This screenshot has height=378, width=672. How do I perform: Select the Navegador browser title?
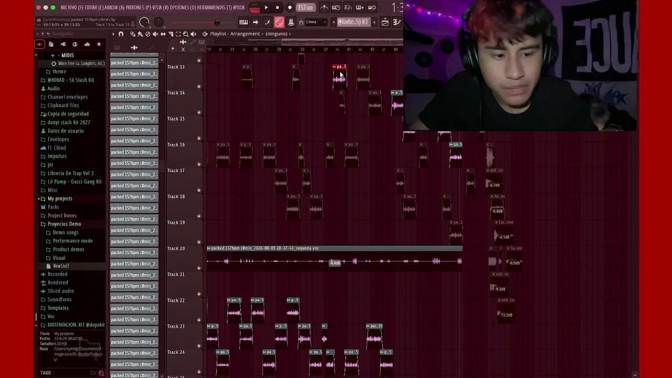pyautogui.click(x=62, y=34)
